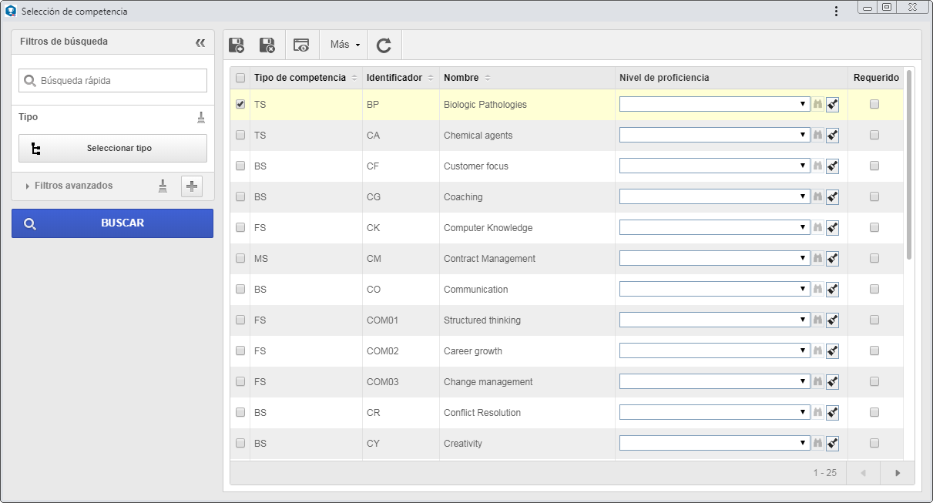
Task: Clear proficiency level for Biologic Pathologies row
Action: click(832, 105)
